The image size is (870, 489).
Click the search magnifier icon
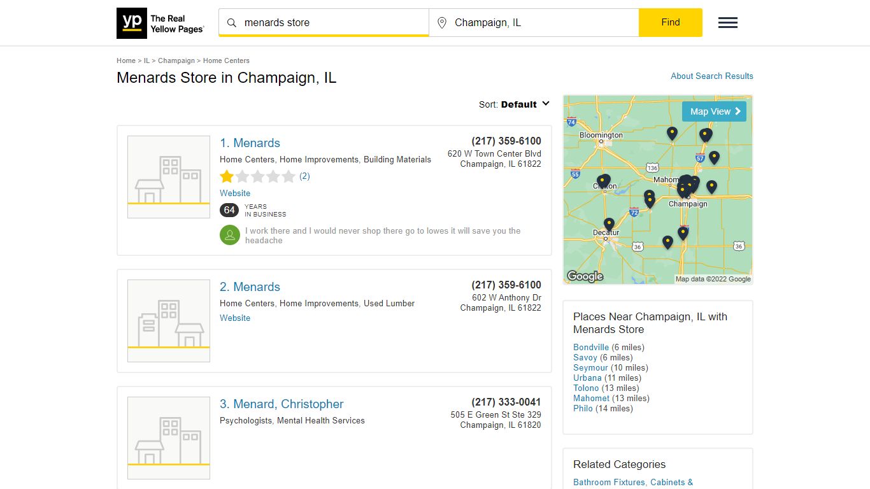coord(232,23)
